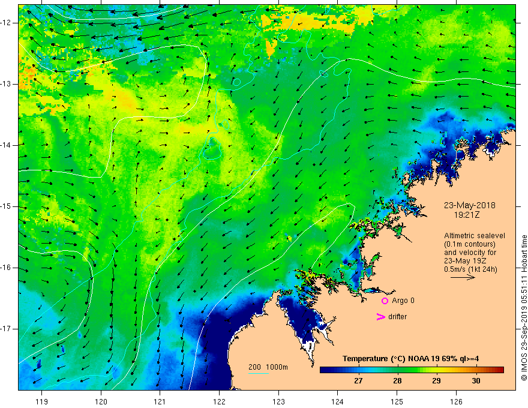Click the 0.5m/s velocity scale arrow
The image size is (528, 408).
(x=463, y=277)
